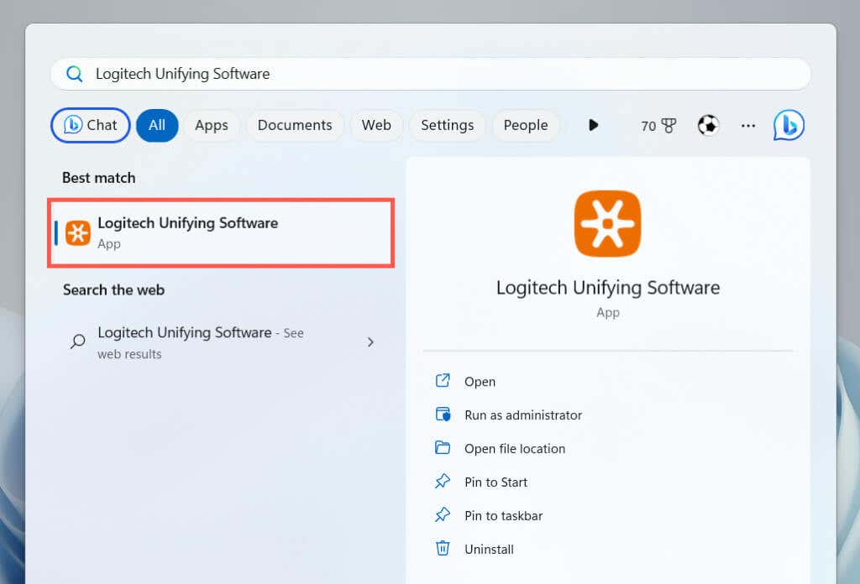This screenshot has height=584, width=860.
Task: Click the Run as administrator shield icon
Action: [443, 415]
